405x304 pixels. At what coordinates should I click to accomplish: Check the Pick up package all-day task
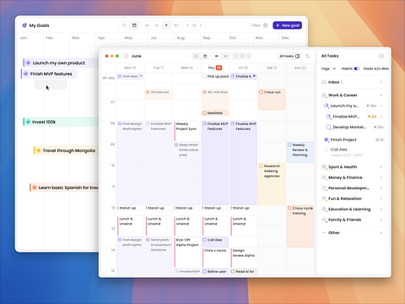pos(204,76)
